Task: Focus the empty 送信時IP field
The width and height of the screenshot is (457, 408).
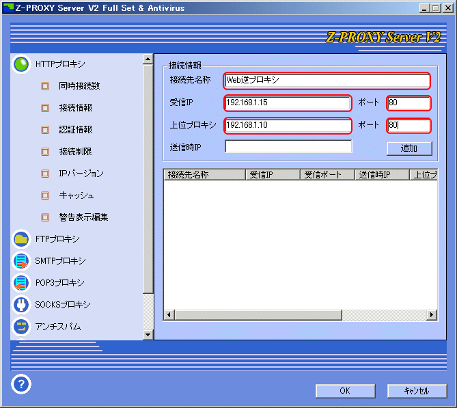Action: pos(288,146)
